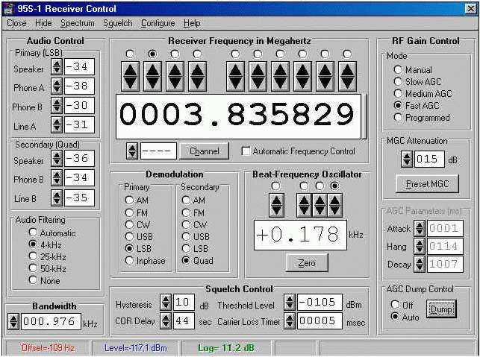Click the channel number spinner
This screenshot has height=357, width=480.
132,151
